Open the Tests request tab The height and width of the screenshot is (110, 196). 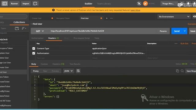pyautogui.click(x=97, y=38)
